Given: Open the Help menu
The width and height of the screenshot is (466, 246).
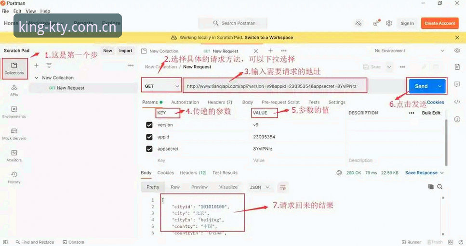Looking at the screenshot, I should (45, 11).
